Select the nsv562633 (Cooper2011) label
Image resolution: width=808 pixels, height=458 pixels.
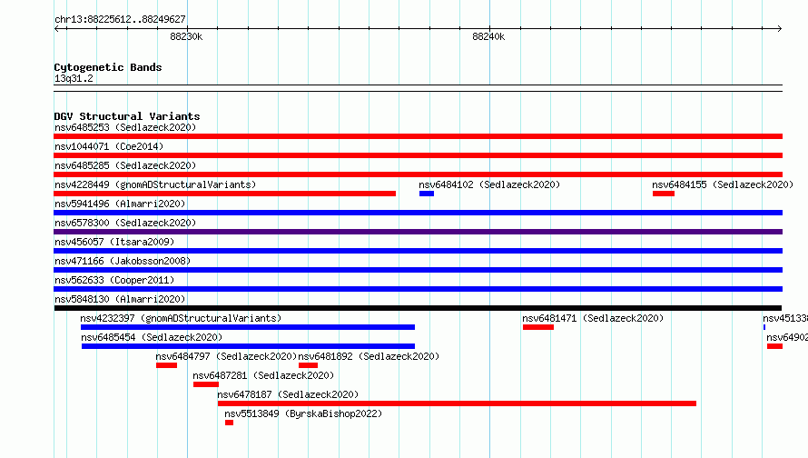point(114,280)
